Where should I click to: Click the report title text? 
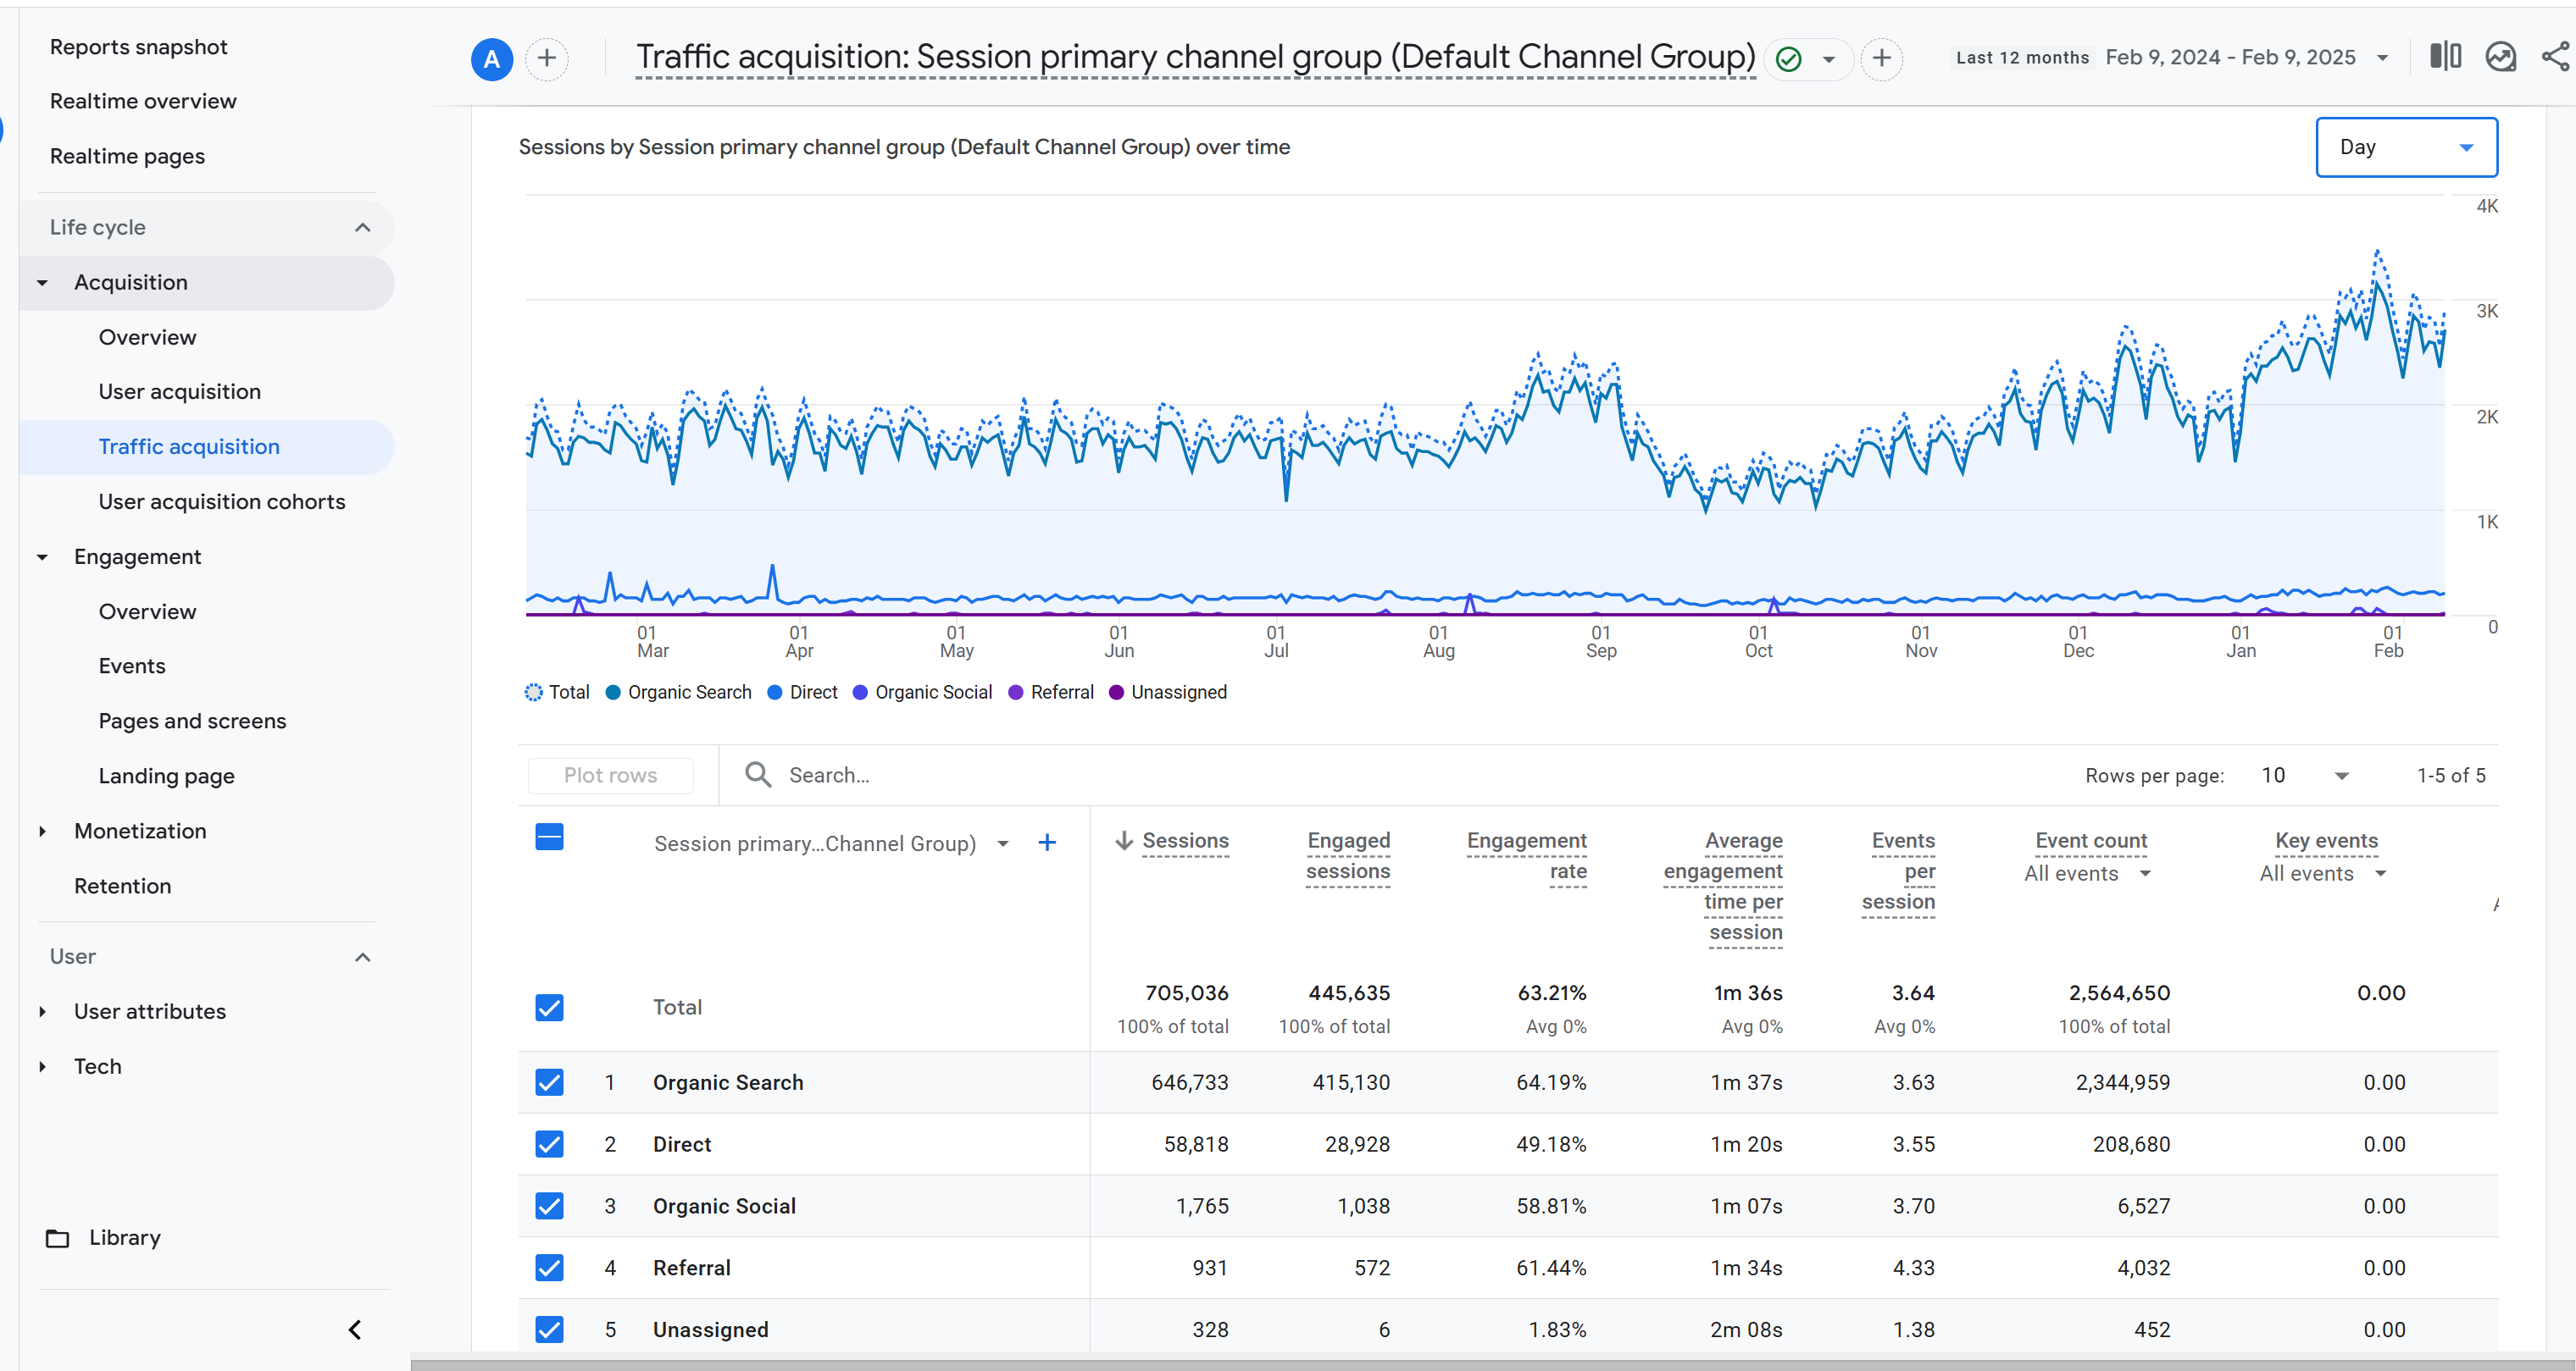coord(1196,58)
